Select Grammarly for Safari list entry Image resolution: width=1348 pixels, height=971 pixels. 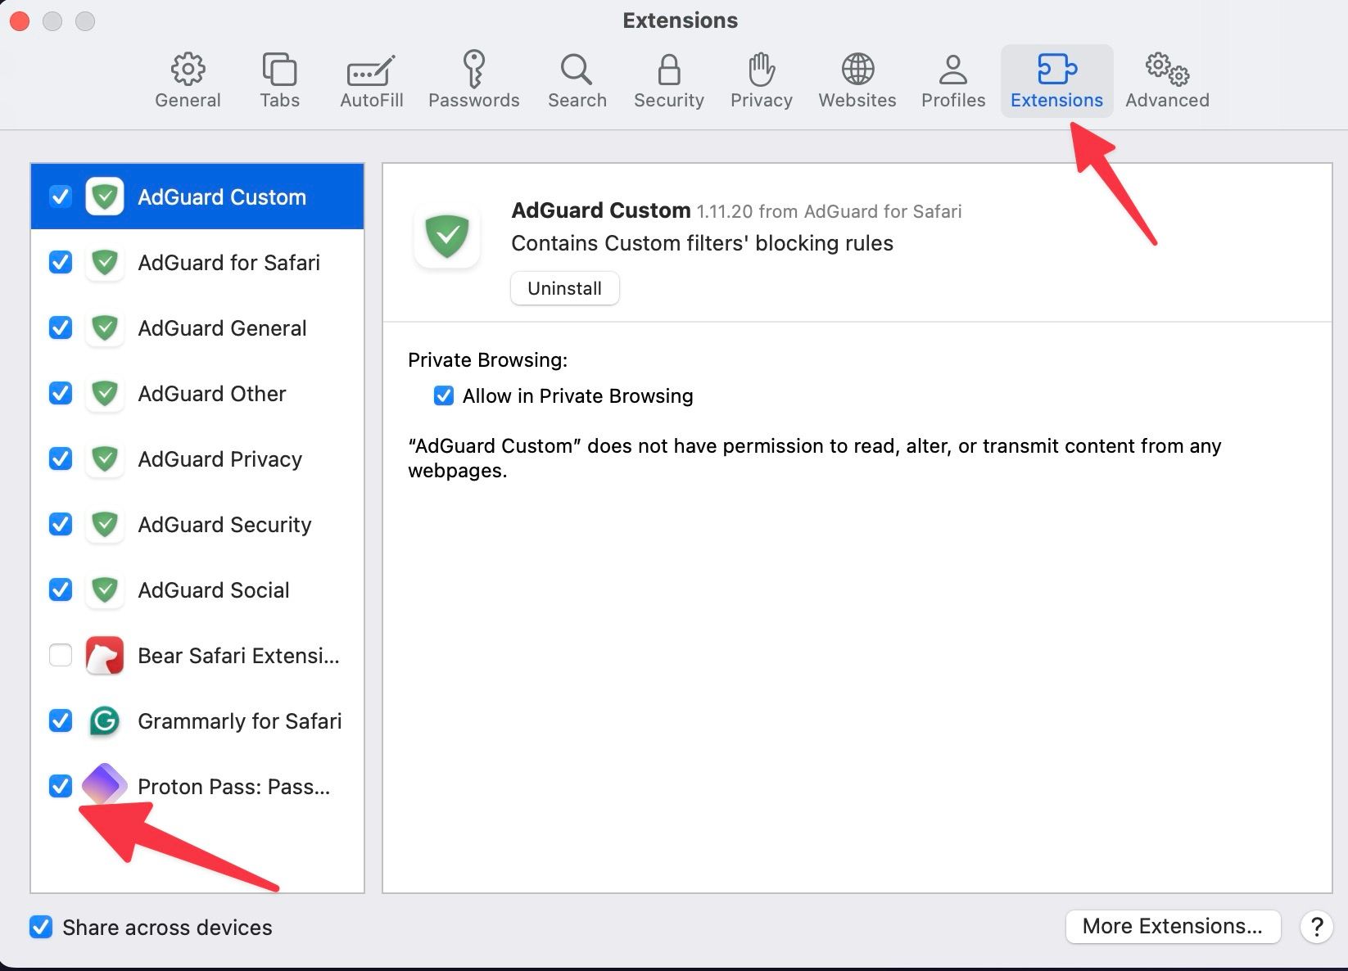pyautogui.click(x=197, y=720)
